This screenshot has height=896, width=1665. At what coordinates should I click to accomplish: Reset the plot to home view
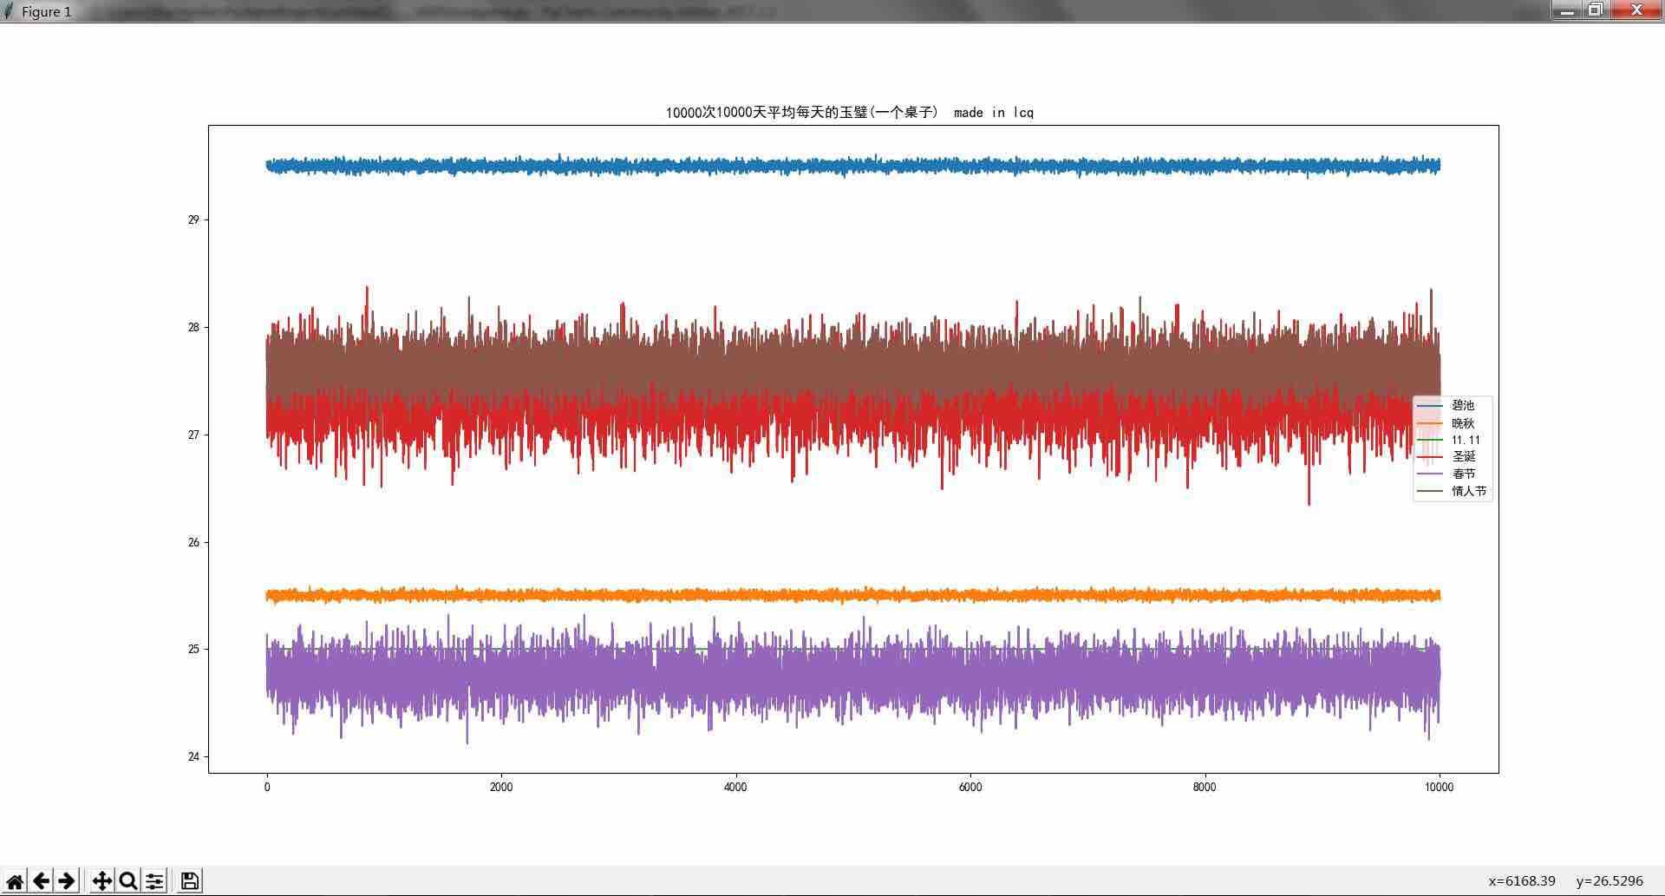pos(15,881)
